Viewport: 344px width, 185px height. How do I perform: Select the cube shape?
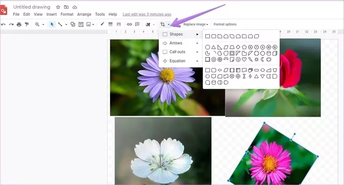[275, 53]
